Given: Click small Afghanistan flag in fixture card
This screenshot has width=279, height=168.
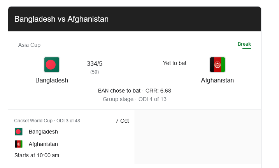Looking at the screenshot, I should click(x=19, y=144).
